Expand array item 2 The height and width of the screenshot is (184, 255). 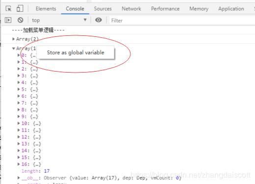click(x=19, y=69)
